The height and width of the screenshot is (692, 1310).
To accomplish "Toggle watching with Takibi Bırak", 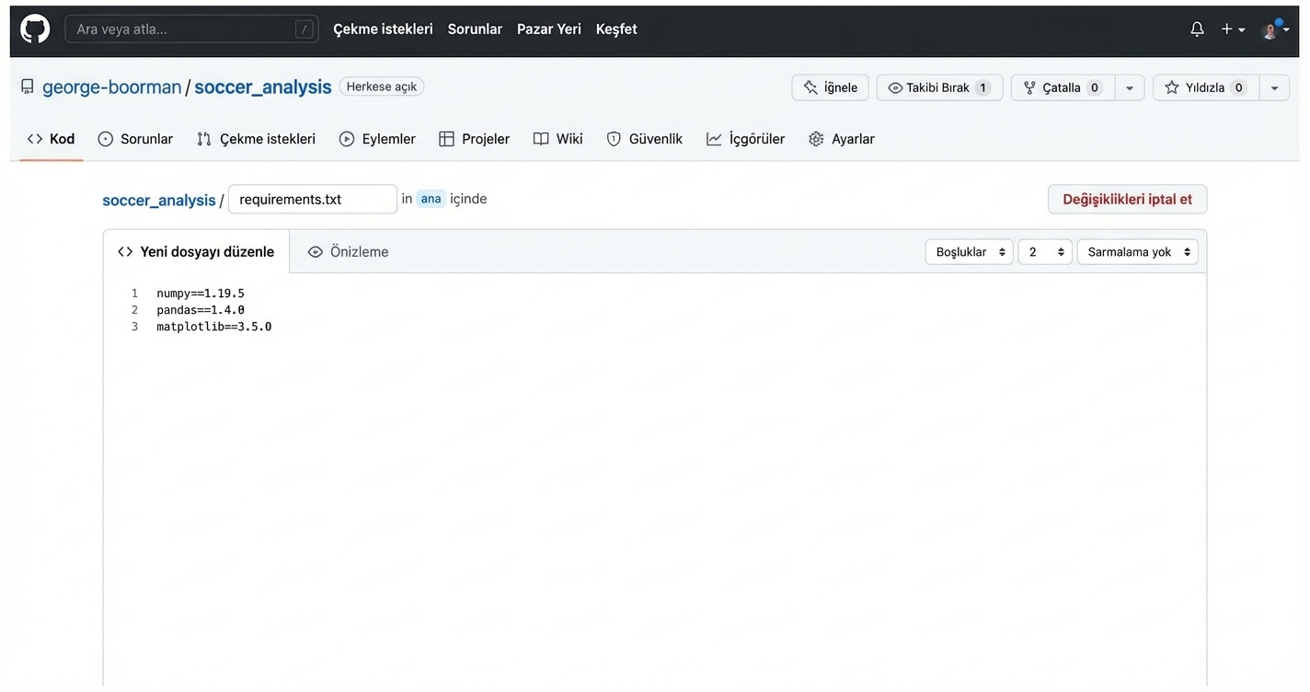I will pyautogui.click(x=938, y=87).
